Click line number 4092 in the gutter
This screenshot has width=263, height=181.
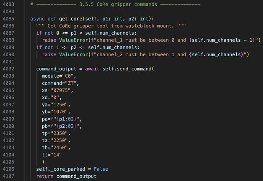pos(8,69)
